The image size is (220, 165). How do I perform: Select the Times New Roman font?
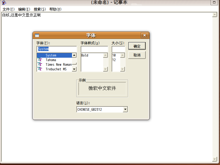(x=54, y=65)
